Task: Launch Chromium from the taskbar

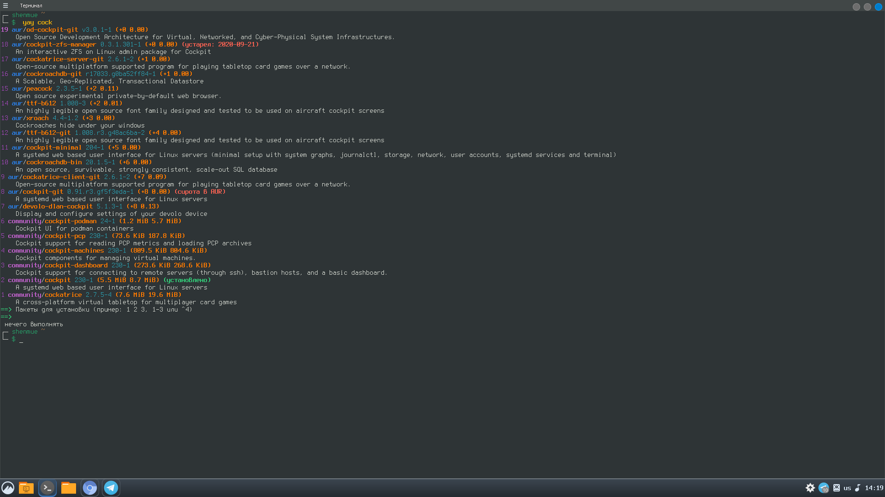Action: [x=90, y=488]
